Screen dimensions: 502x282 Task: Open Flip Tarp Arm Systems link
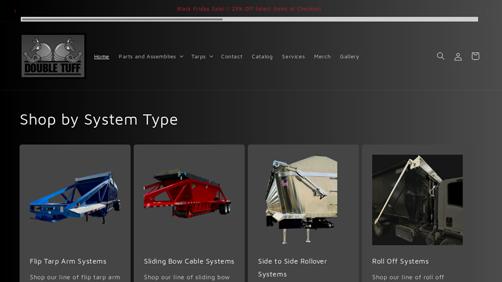coord(68,261)
